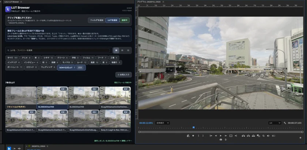Click the 20220715_C0525 timeline tab
307x150 pixels.
[x=38, y=146]
